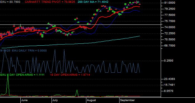195x103 pixels.
Task: Click the EWJ DAILY TRIN = 0.0000 label
Action: [x=29, y=51]
